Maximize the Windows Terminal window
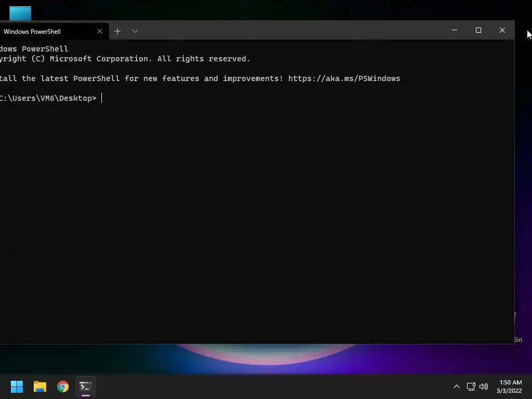 478,30
